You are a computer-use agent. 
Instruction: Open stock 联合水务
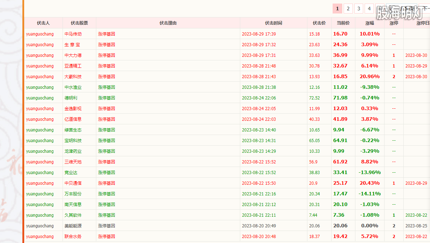[73, 237]
